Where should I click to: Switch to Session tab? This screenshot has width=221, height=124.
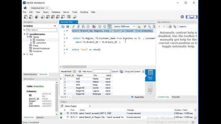[40, 117]
